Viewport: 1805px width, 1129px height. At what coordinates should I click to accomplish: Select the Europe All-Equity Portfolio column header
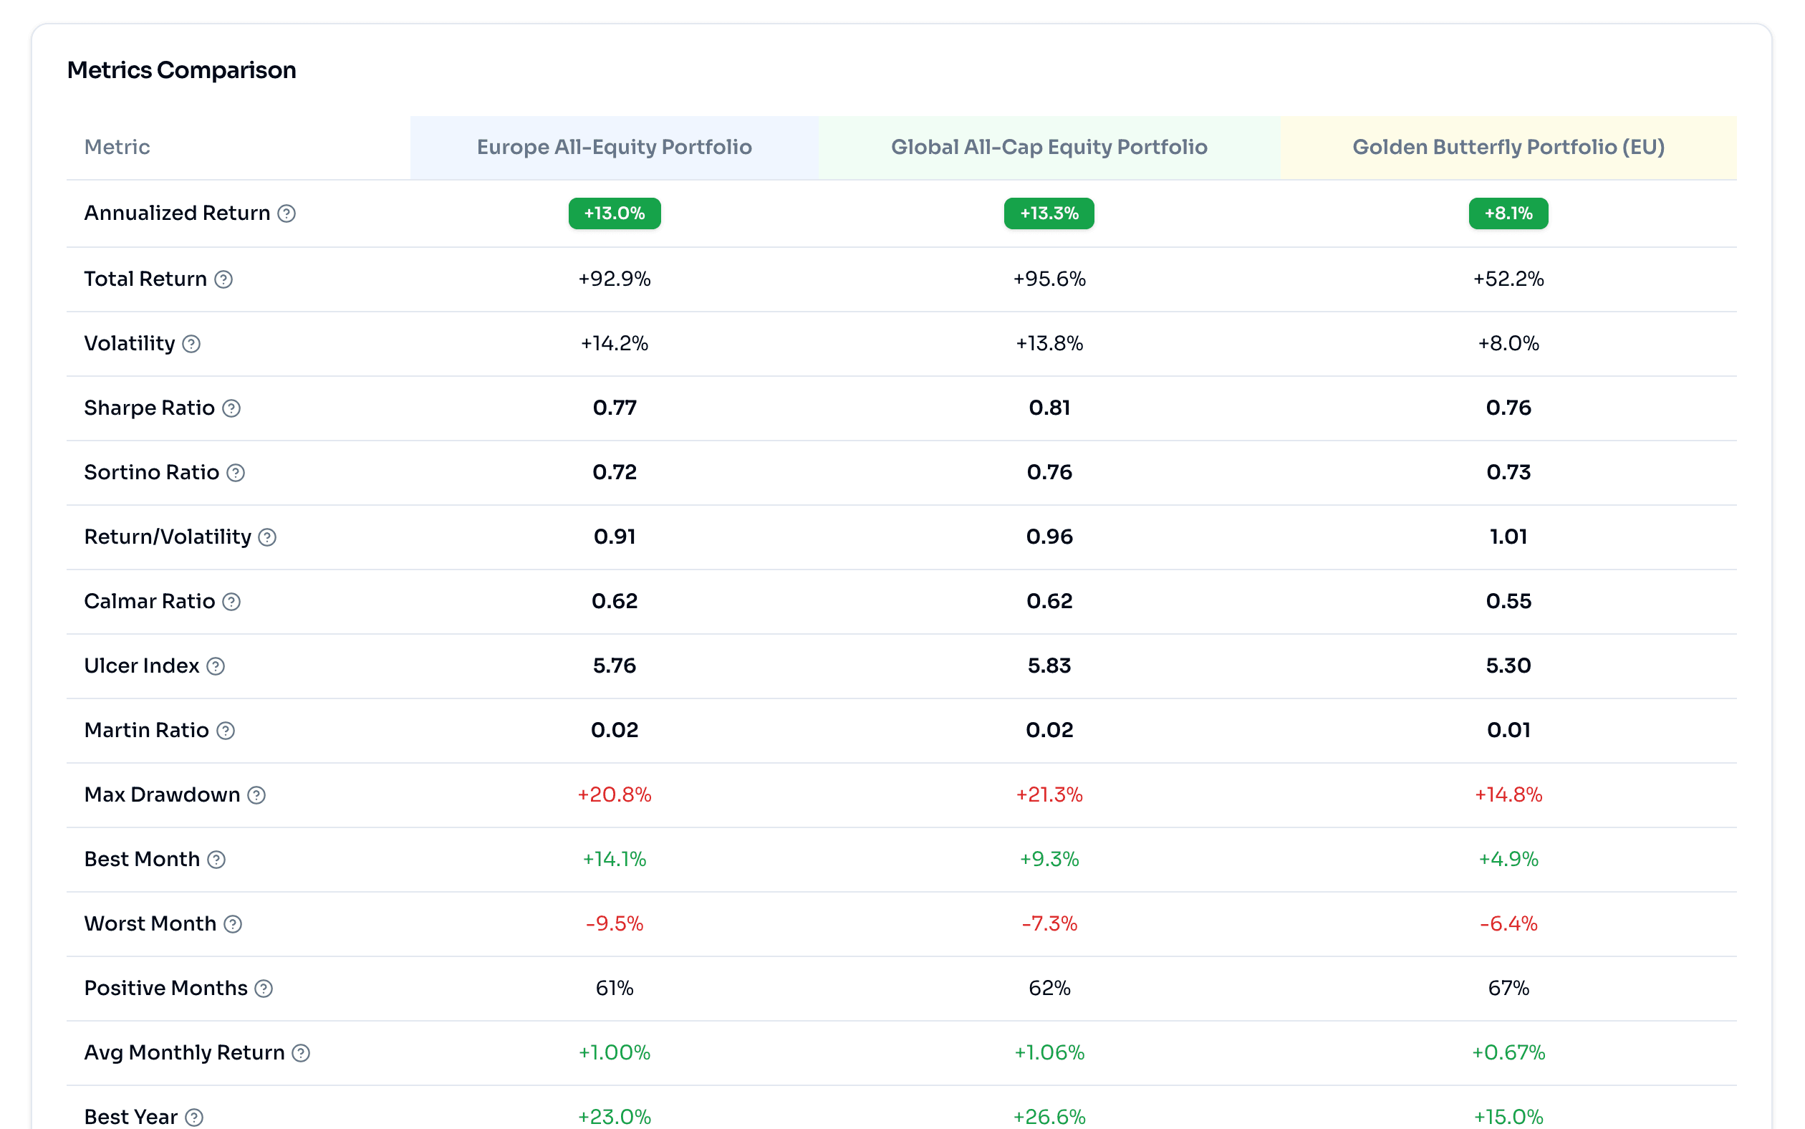click(x=614, y=147)
